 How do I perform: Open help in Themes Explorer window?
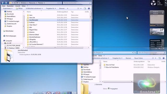[x=89, y=8]
